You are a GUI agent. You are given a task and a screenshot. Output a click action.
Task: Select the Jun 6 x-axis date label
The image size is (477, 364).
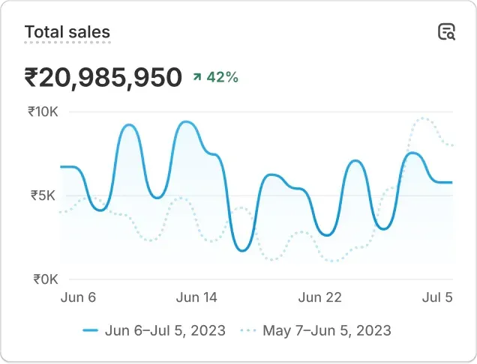tap(78, 297)
